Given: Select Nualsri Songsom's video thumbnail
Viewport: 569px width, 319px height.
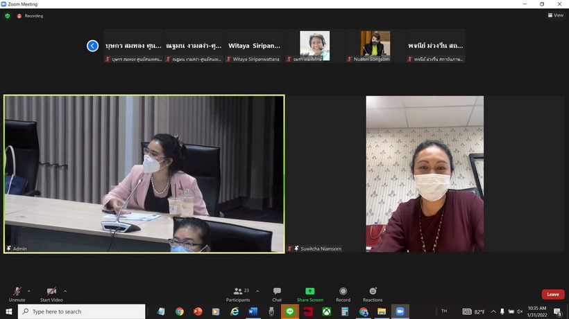Looking at the screenshot, I should [x=375, y=44].
